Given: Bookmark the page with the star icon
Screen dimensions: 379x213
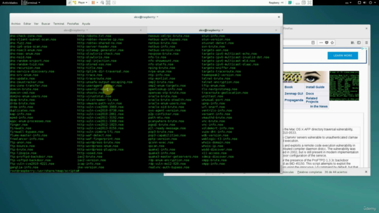Looking at the screenshot, I should [x=332, y=43].
